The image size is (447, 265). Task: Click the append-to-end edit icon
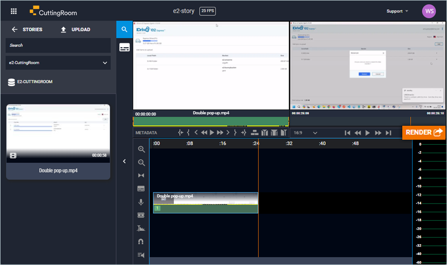[284, 133]
